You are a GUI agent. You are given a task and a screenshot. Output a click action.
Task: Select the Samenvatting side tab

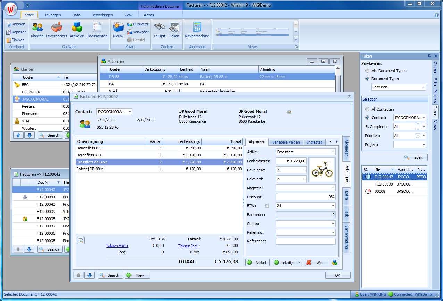pyautogui.click(x=346, y=238)
